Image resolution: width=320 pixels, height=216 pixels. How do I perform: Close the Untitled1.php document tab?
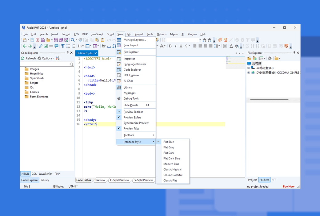96,53
